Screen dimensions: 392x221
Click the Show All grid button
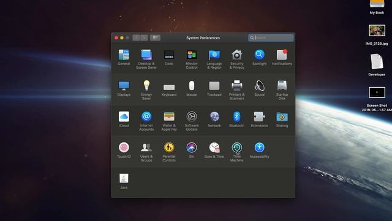click(155, 38)
